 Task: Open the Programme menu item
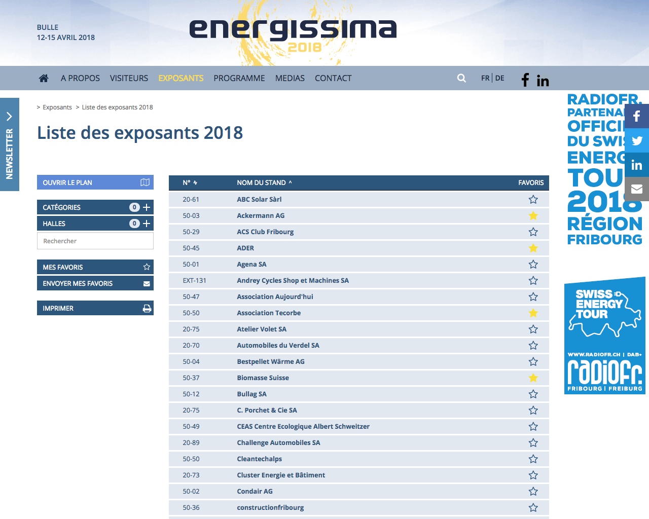239,78
